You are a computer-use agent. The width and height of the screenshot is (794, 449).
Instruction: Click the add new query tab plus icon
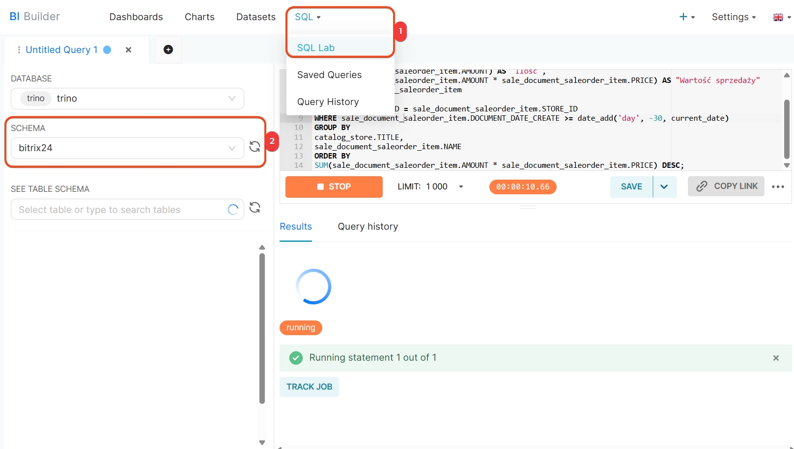pyautogui.click(x=168, y=50)
